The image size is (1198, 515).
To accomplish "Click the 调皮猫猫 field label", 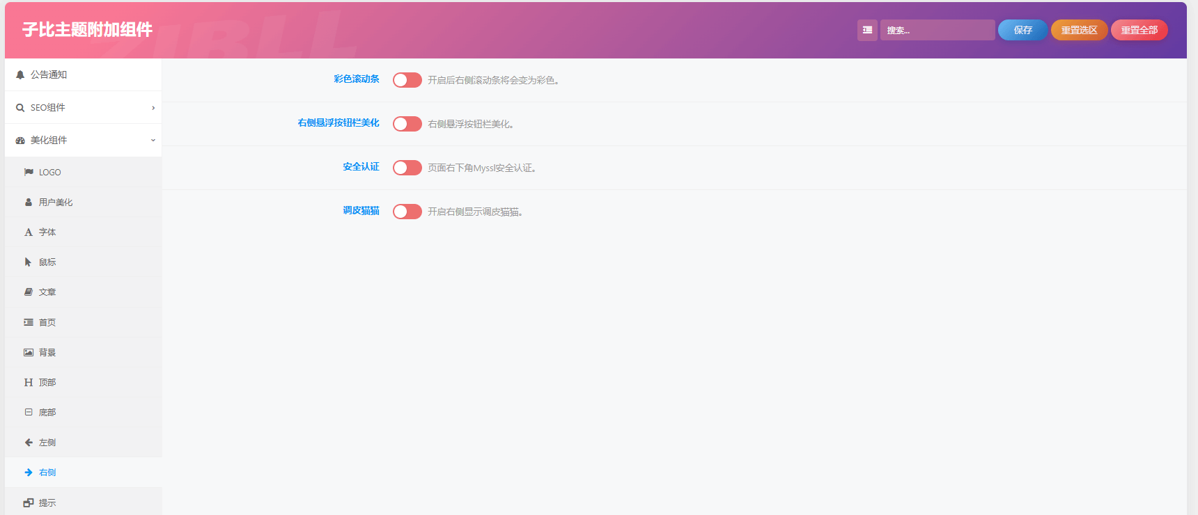I will point(361,211).
